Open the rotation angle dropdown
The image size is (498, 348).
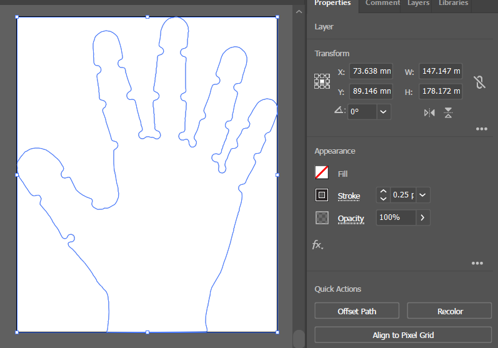(384, 112)
